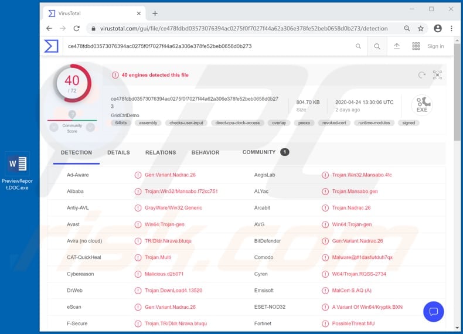Vote negative on the left community score circle
Viewport: 463px width, 334px height.
point(54,127)
